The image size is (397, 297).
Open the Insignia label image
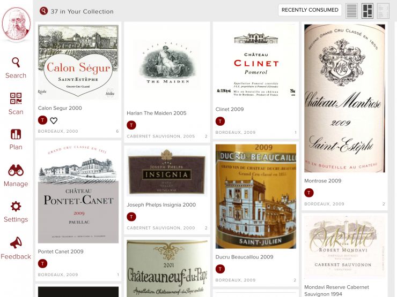point(167,172)
